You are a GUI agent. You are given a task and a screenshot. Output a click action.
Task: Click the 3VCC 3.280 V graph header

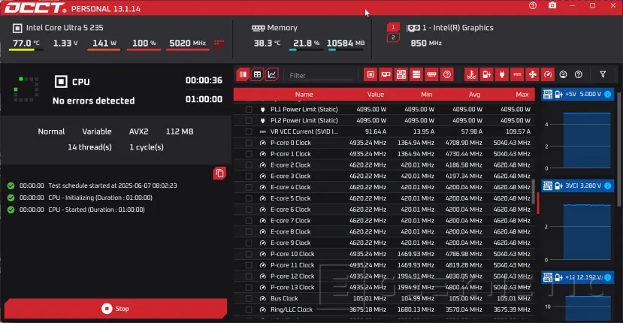(x=578, y=186)
